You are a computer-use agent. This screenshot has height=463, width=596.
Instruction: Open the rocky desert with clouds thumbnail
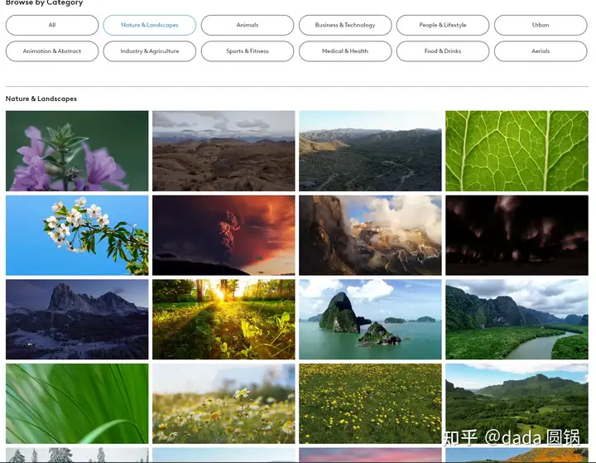223,151
